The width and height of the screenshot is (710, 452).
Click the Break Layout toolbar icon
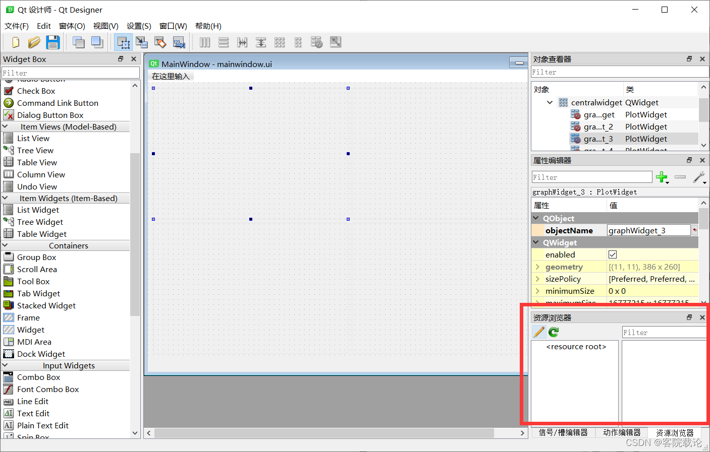pyautogui.click(x=317, y=42)
